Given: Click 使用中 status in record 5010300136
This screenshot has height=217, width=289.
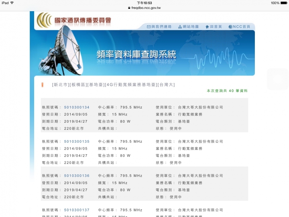Looking at the screenshot, I should [x=175, y=197].
